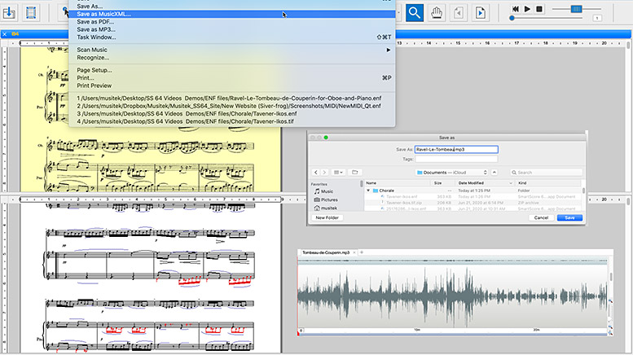Click Save button in dialog
The width and height of the screenshot is (633, 355).
[x=569, y=217]
